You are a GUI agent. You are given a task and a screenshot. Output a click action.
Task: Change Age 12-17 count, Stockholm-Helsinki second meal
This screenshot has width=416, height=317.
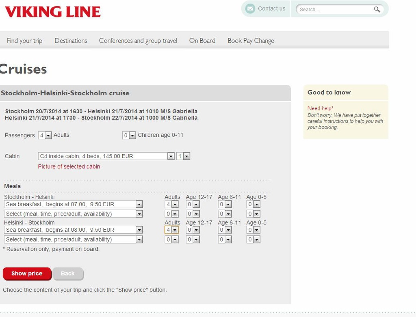click(193, 213)
